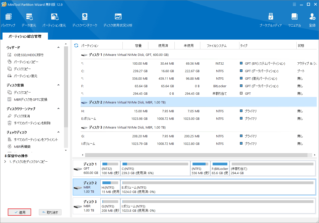Select すべてのパーティションを削除
Image resolution: width=319 pixels, height=223 pixels.
29,123
